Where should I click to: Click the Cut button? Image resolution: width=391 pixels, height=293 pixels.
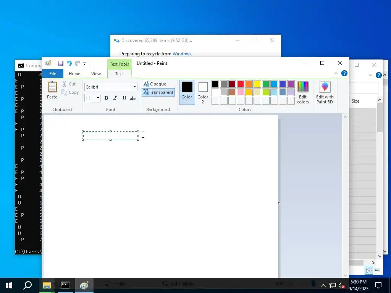(69, 84)
